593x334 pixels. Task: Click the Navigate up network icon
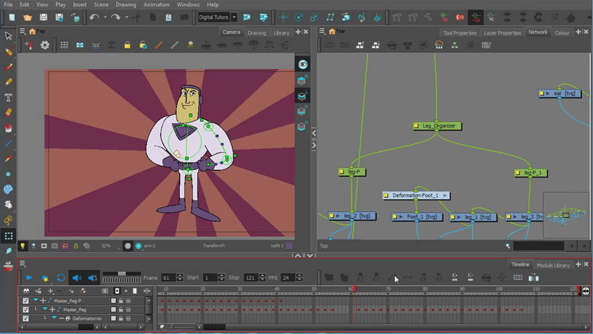click(x=360, y=45)
